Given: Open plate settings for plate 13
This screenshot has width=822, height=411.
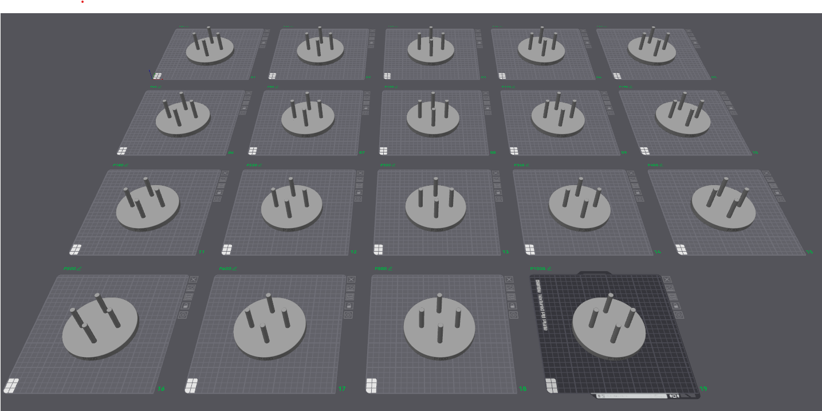Looking at the screenshot, I should pos(499,199).
